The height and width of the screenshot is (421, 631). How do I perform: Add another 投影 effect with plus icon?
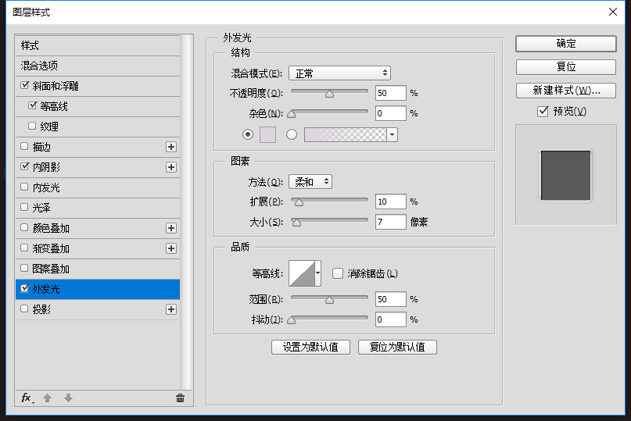pos(171,309)
